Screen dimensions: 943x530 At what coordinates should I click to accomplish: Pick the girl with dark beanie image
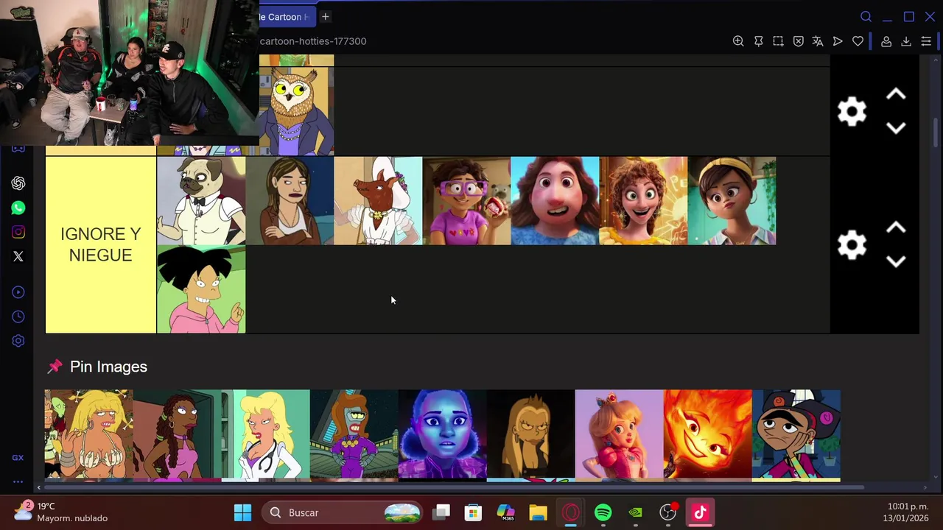pyautogui.click(x=796, y=435)
